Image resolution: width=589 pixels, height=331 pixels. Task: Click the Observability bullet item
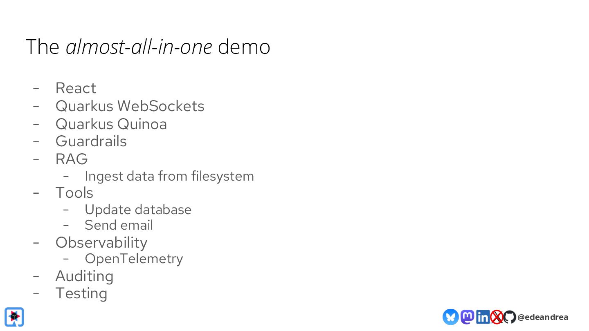101,242
